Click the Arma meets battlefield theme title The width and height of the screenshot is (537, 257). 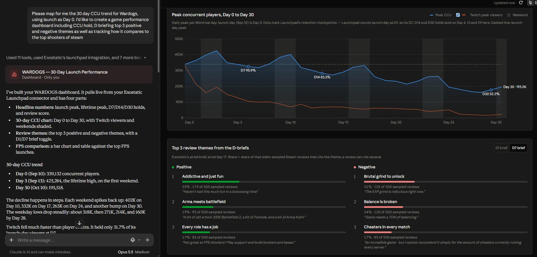tap(204, 202)
